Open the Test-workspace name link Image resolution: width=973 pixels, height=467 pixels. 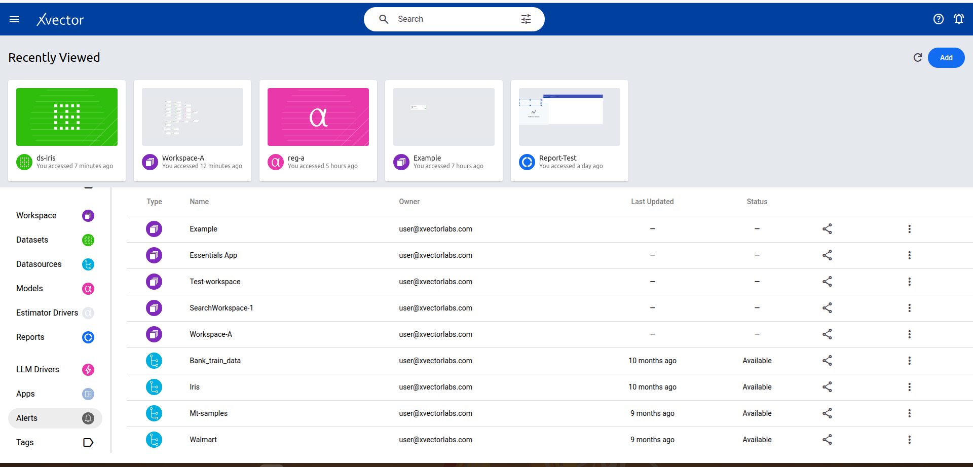tap(215, 282)
